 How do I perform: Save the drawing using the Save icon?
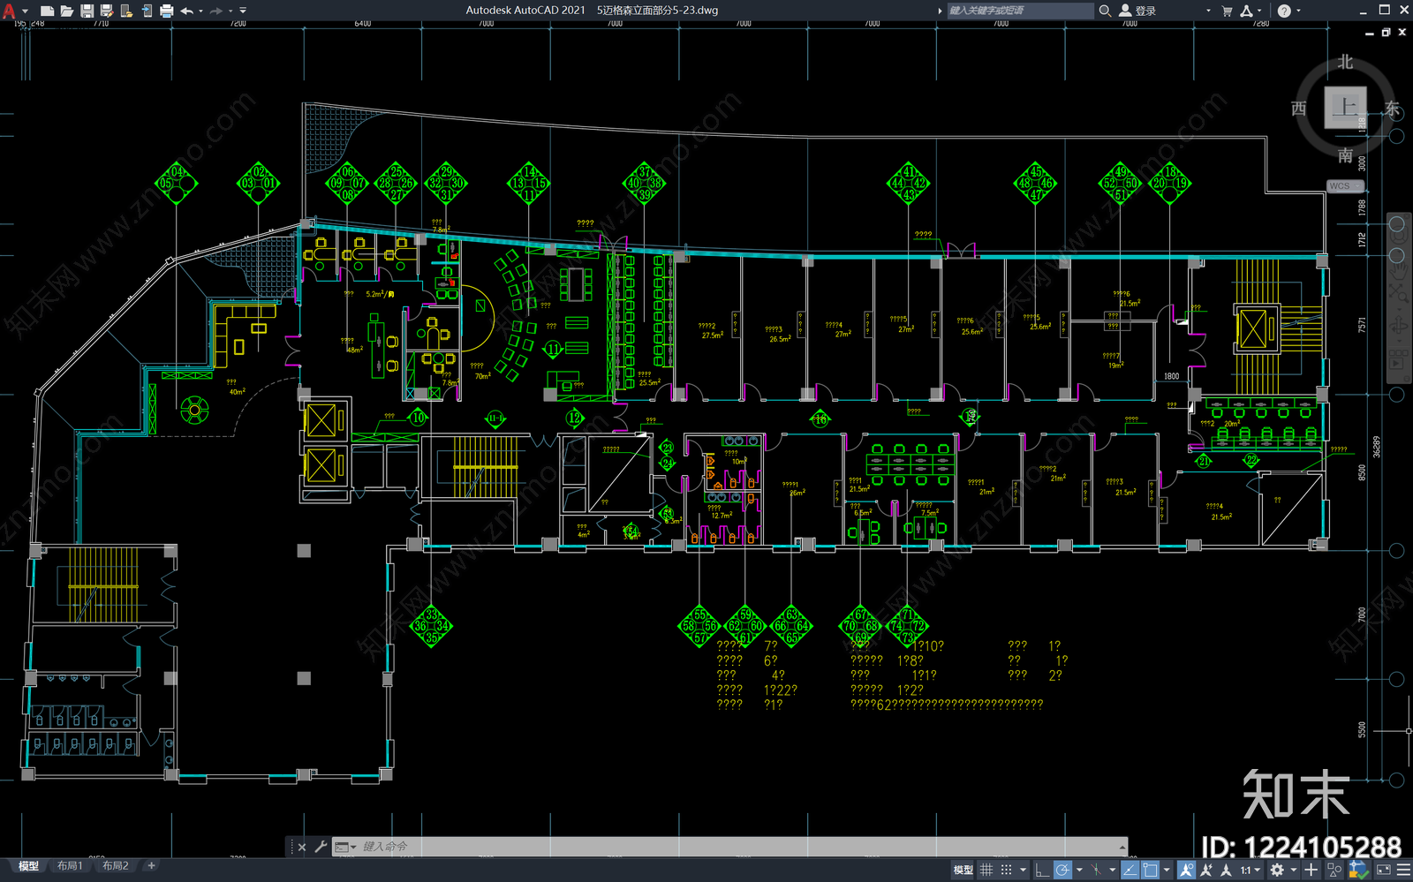tap(87, 11)
